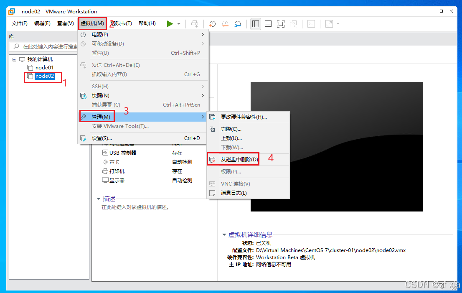This screenshot has width=462, height=293.
Task: Click the snapshot icon beside 快照(N)
Action: [84, 95]
